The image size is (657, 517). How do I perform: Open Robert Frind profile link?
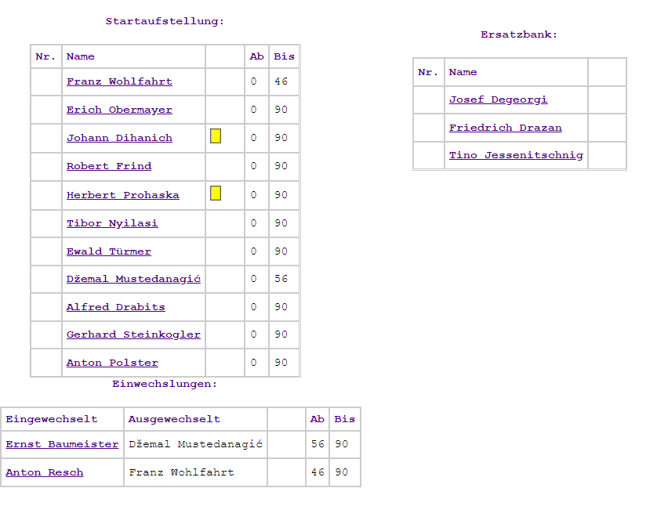[x=109, y=166]
